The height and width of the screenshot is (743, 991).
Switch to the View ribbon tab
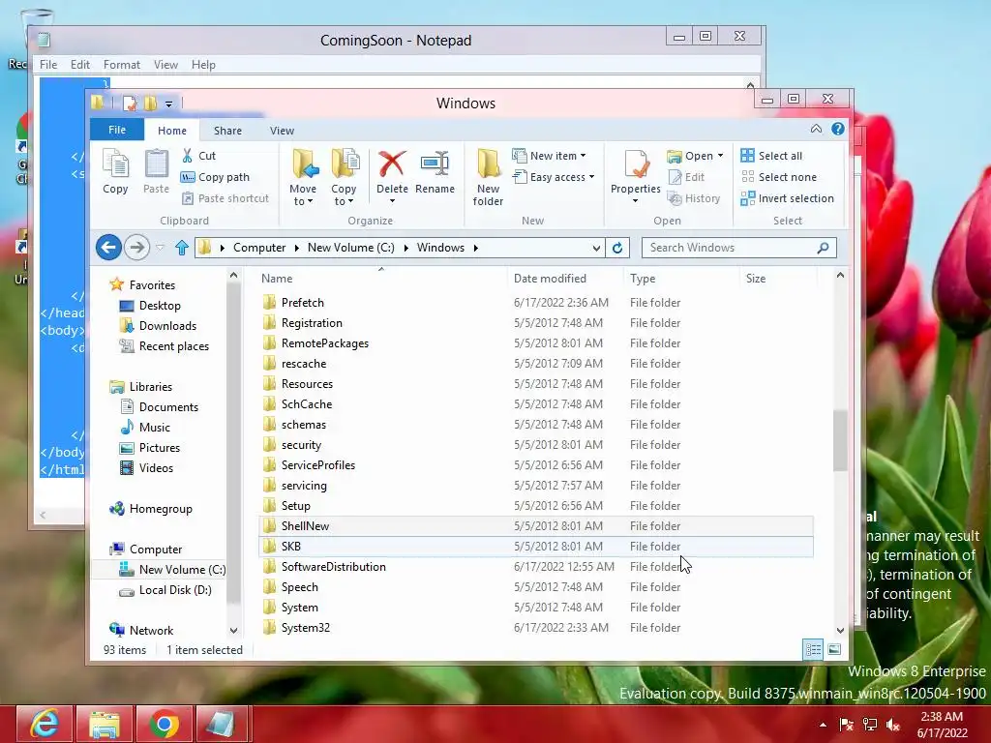[282, 131]
